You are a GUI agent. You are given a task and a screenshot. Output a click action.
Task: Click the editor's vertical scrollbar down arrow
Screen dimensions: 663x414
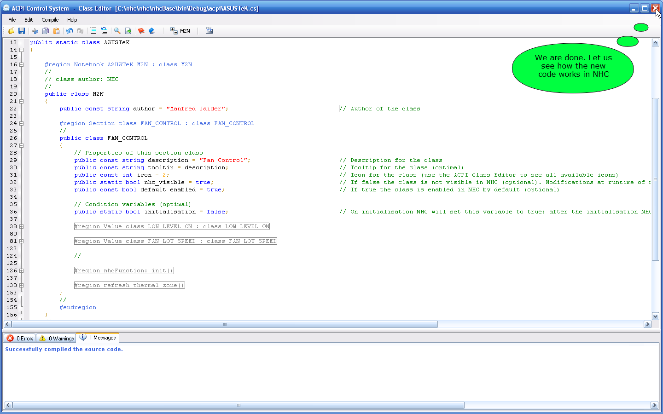point(656,316)
